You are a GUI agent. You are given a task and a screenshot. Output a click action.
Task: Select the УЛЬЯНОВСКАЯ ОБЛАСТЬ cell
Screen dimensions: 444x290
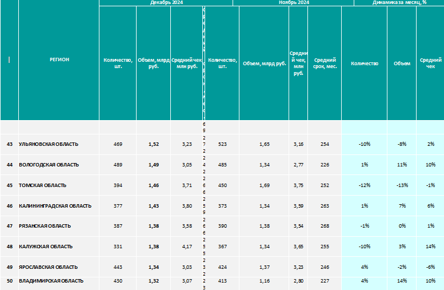click(59, 144)
